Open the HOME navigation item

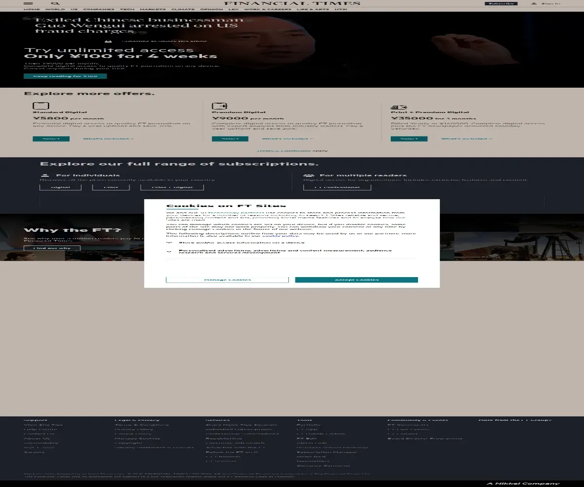[32, 9]
